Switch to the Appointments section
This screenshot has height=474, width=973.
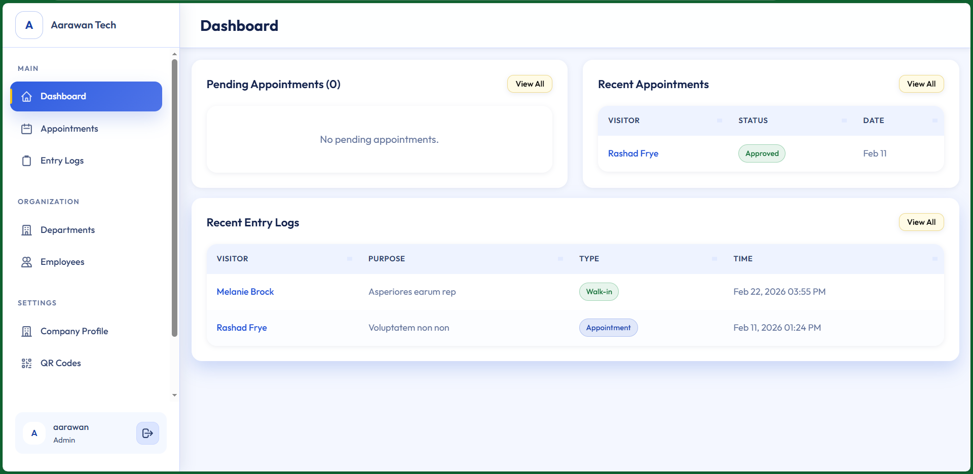[x=69, y=129]
